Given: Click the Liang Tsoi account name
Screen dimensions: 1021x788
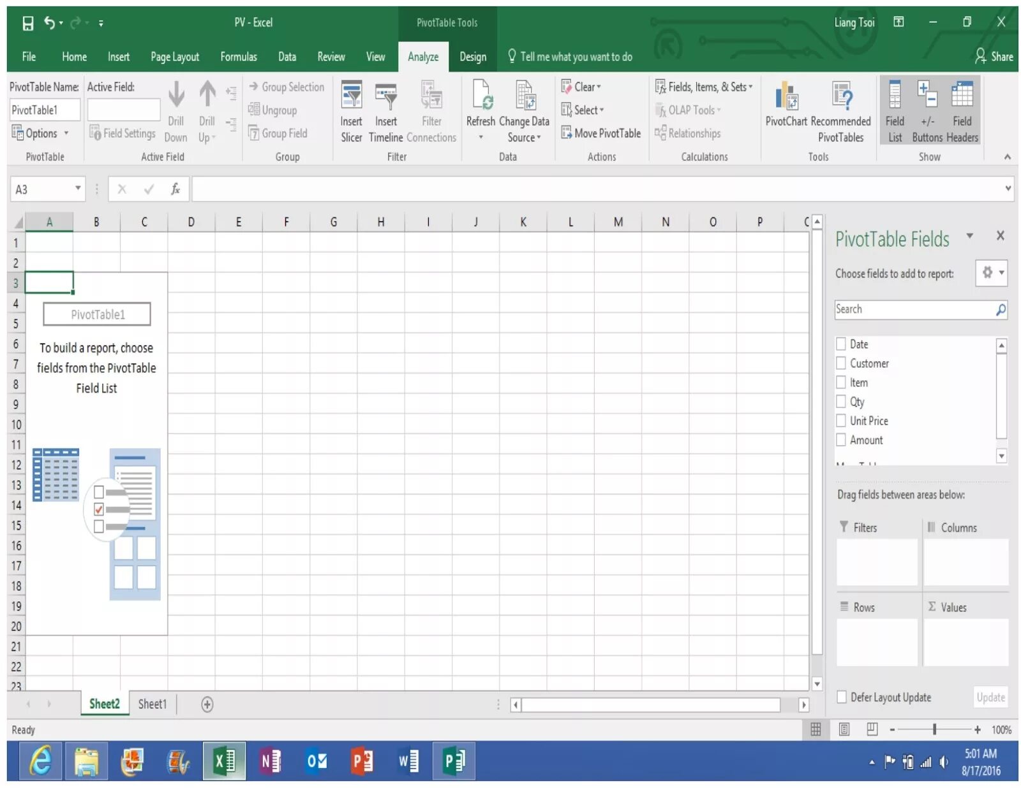Looking at the screenshot, I should [854, 23].
